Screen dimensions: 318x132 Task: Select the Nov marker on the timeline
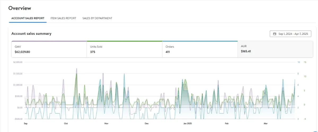(106, 123)
